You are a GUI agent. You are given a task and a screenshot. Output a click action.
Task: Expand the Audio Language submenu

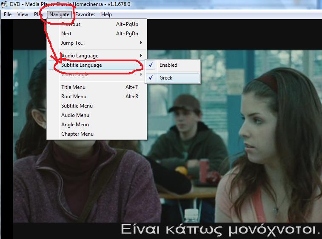click(97, 56)
